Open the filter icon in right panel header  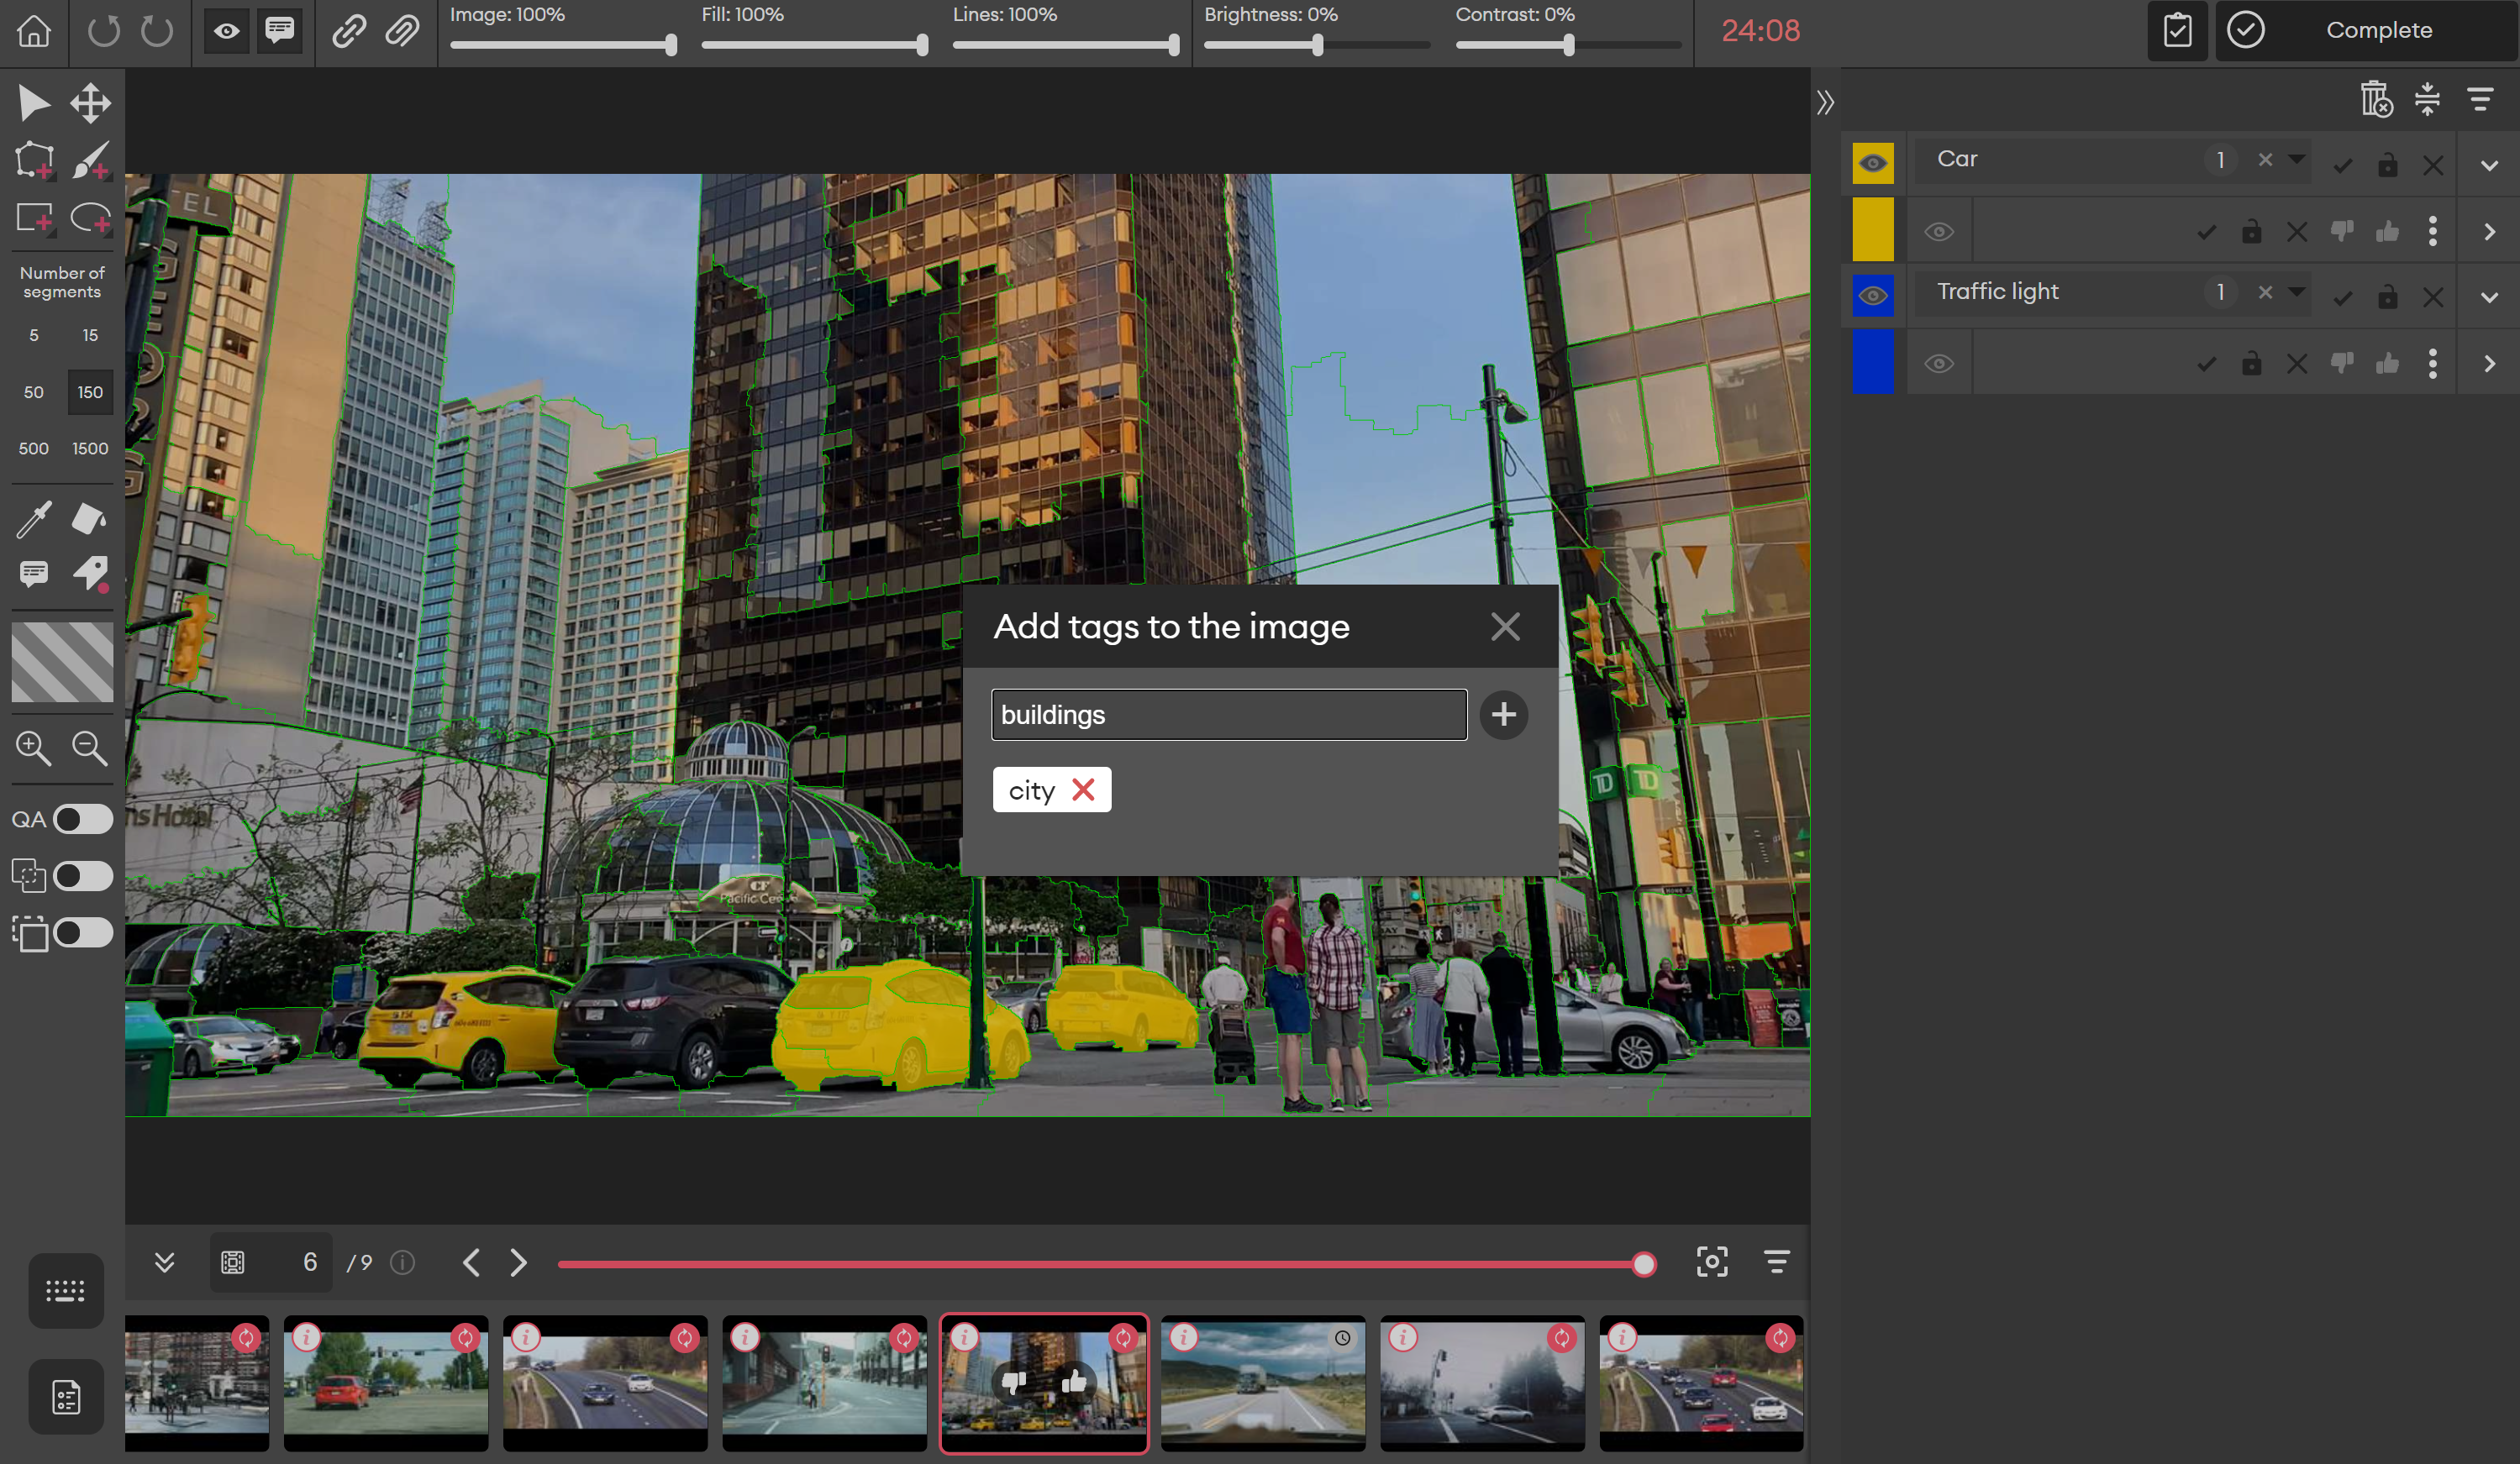[x=2480, y=99]
